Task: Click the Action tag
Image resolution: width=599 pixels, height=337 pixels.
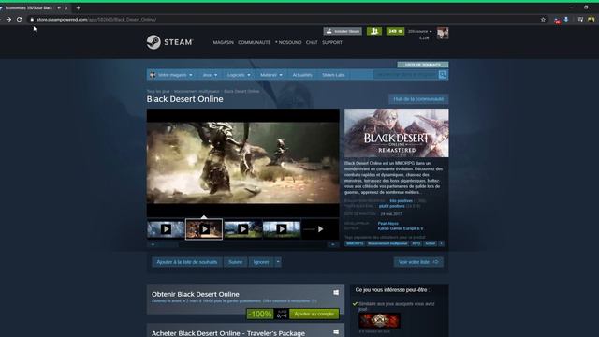Action: [431, 243]
